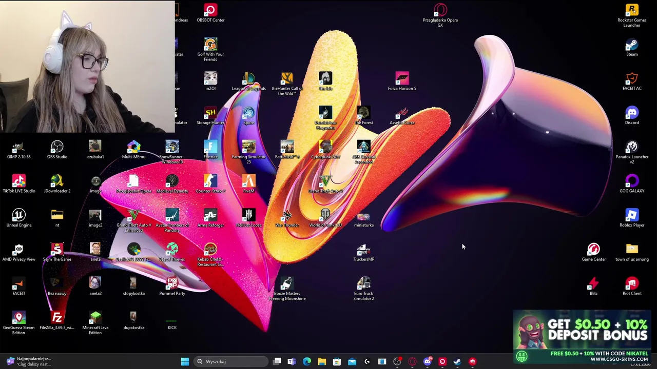Open Avatar Frontiers of Pandora shortcut

click(x=172, y=221)
